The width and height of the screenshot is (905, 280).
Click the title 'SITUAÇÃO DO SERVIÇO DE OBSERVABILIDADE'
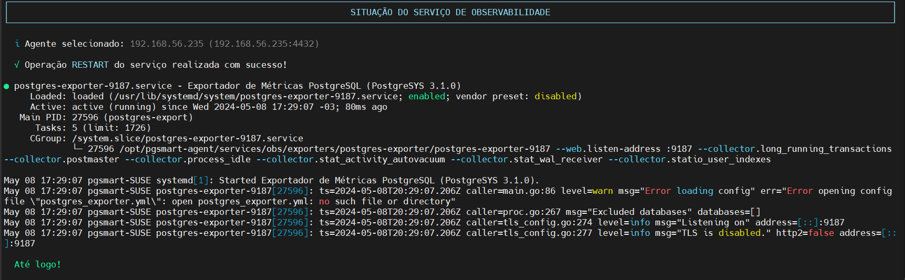(x=450, y=12)
